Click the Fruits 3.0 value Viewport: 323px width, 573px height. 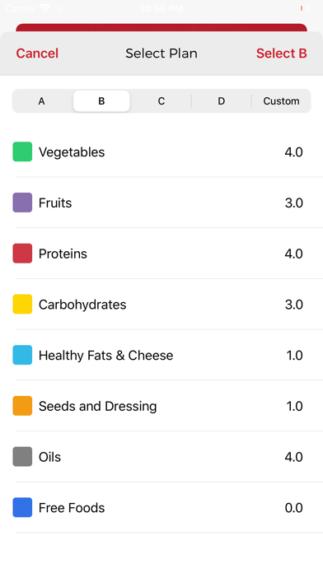(x=293, y=203)
